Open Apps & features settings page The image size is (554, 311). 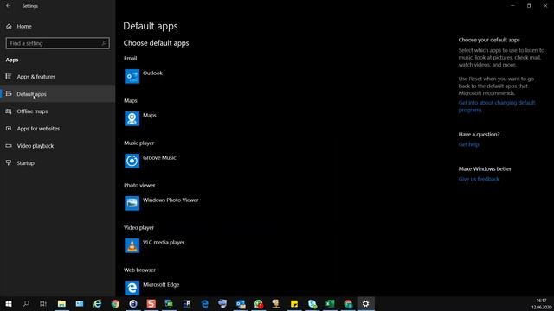pos(58,77)
